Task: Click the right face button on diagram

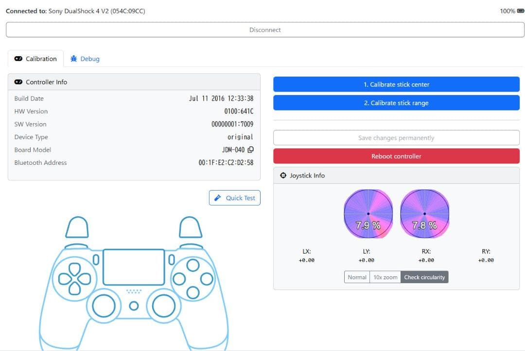Action: pyautogui.click(x=207, y=279)
